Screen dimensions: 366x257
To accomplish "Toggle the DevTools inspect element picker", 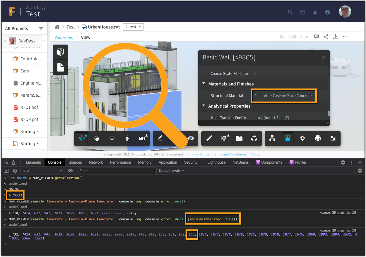I will click(x=7, y=162).
